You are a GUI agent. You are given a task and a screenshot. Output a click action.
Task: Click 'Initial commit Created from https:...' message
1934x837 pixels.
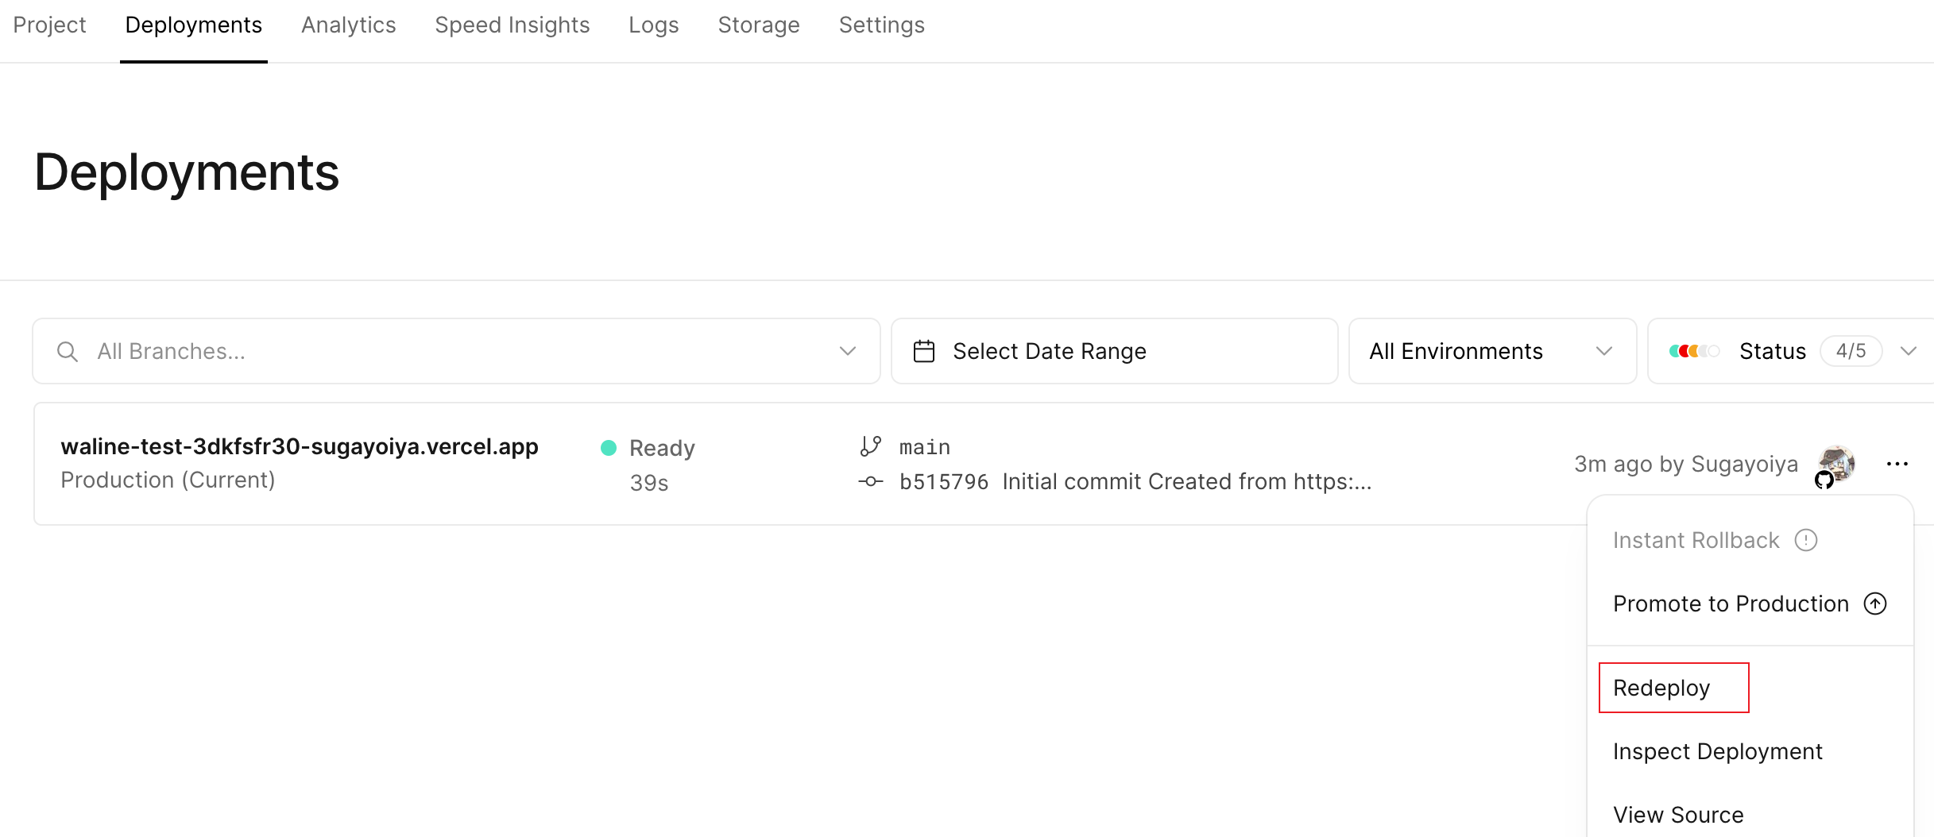1187,481
